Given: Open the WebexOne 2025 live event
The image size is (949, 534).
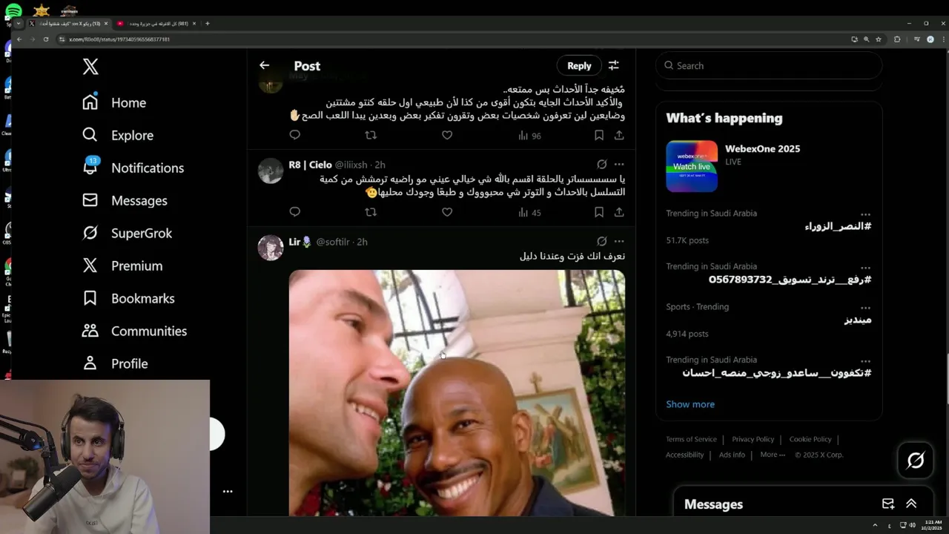Looking at the screenshot, I should [x=769, y=166].
